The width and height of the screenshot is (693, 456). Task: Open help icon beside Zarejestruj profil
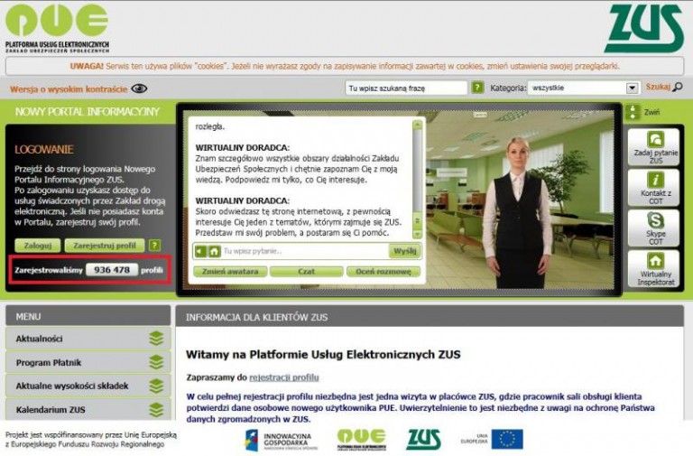pos(154,246)
